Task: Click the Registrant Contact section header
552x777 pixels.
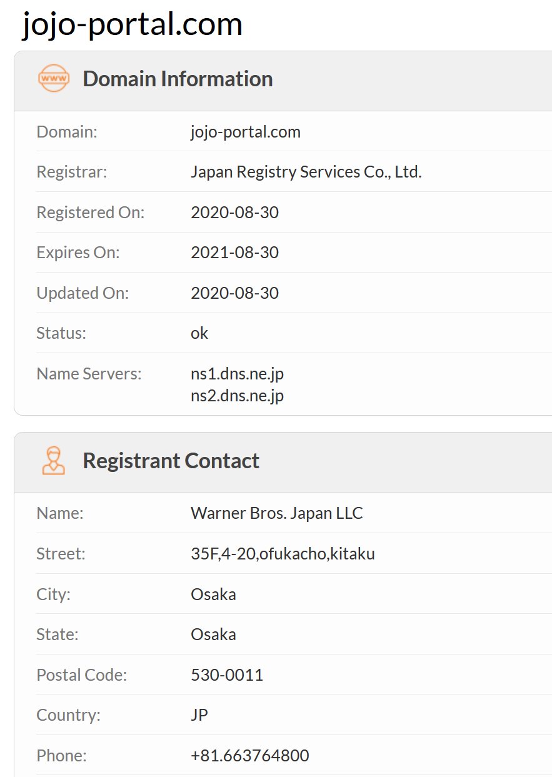Action: [171, 461]
